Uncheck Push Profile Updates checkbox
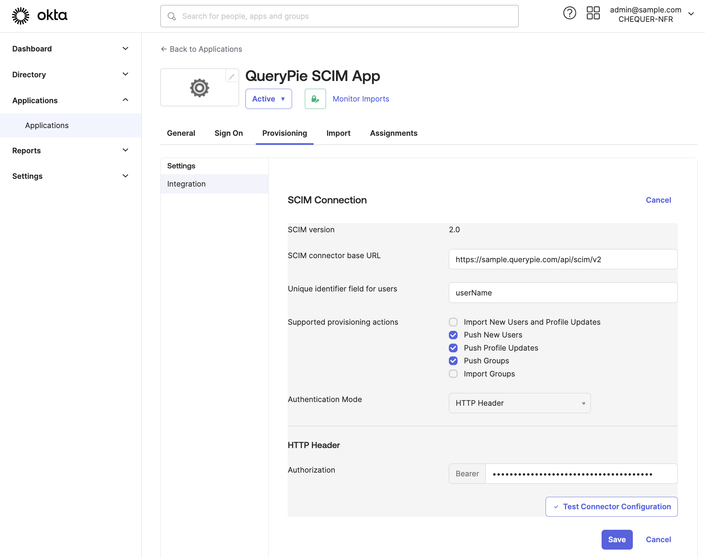 453,348
